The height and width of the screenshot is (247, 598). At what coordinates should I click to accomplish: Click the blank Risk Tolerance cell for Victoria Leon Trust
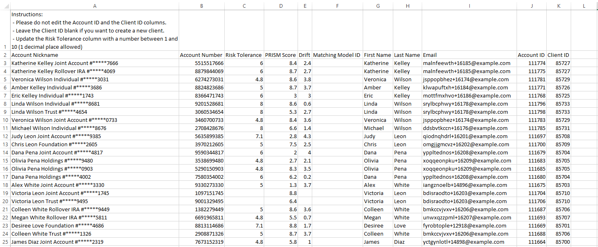coord(244,201)
